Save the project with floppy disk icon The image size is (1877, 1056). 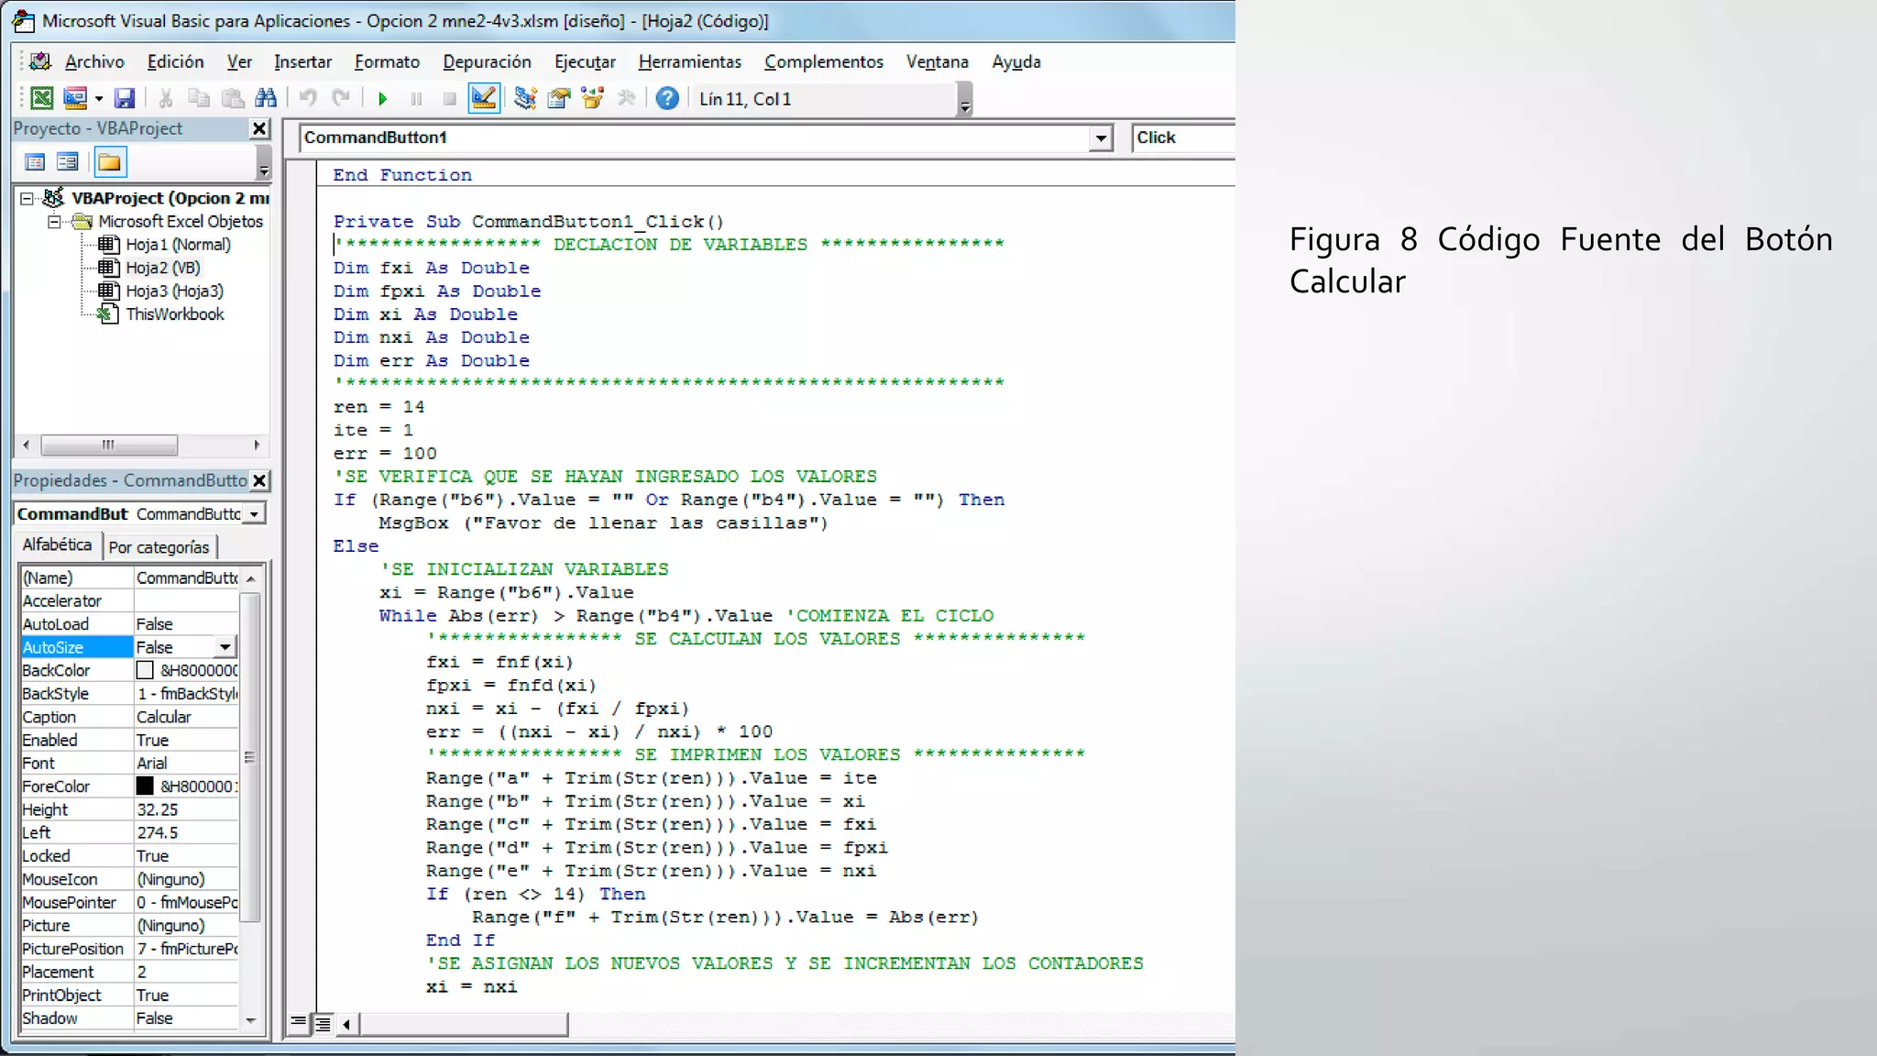coord(125,98)
